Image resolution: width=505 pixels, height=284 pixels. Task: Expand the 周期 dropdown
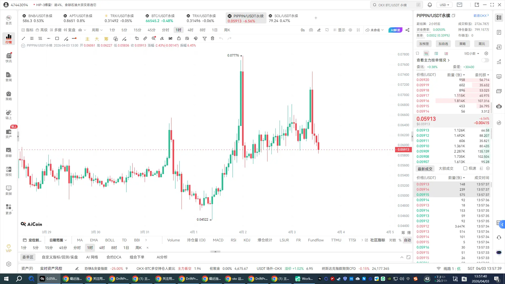click(97, 30)
